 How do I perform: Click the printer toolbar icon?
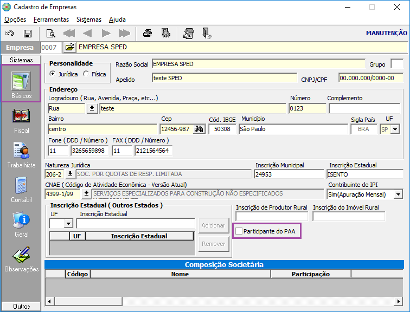[x=148, y=34]
